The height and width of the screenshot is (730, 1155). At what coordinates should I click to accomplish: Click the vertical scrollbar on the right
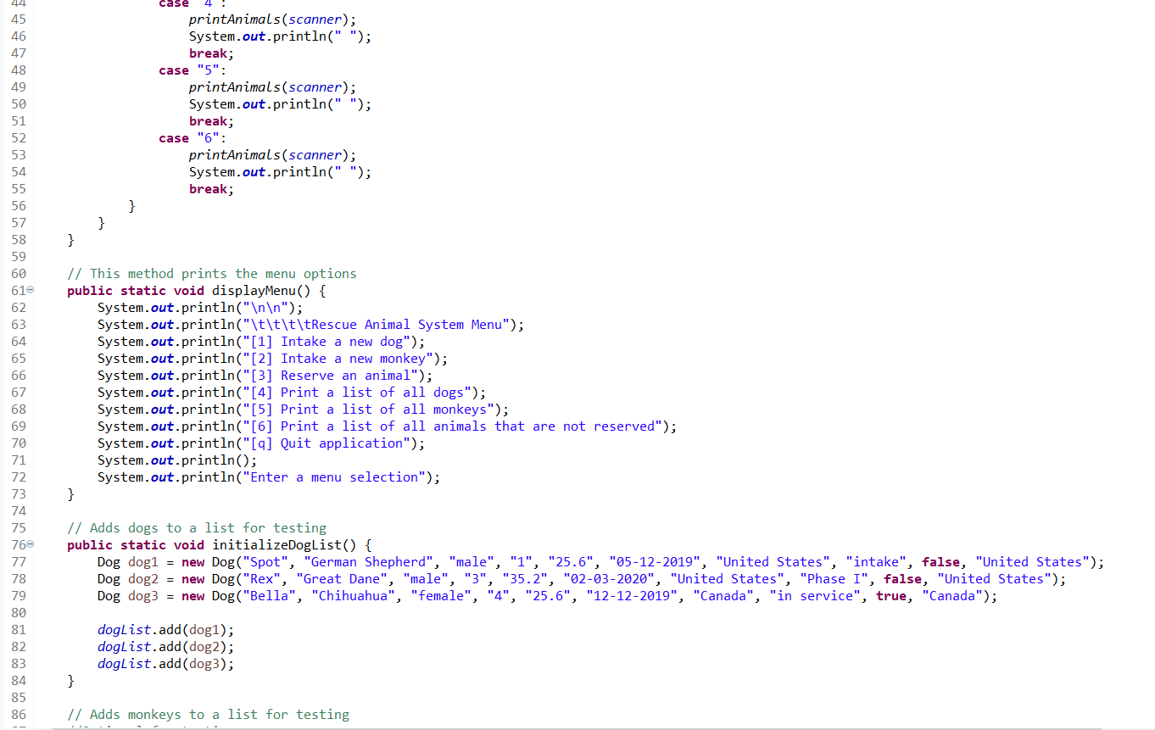[x=1150, y=365]
